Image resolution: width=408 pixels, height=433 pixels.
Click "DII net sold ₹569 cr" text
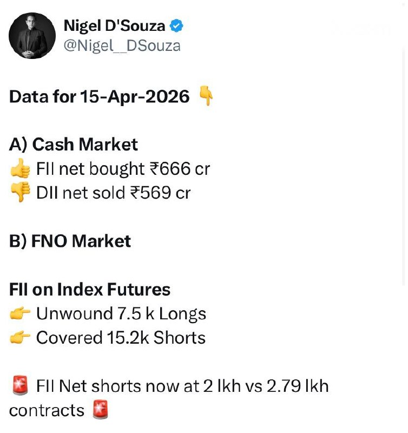click(x=113, y=193)
